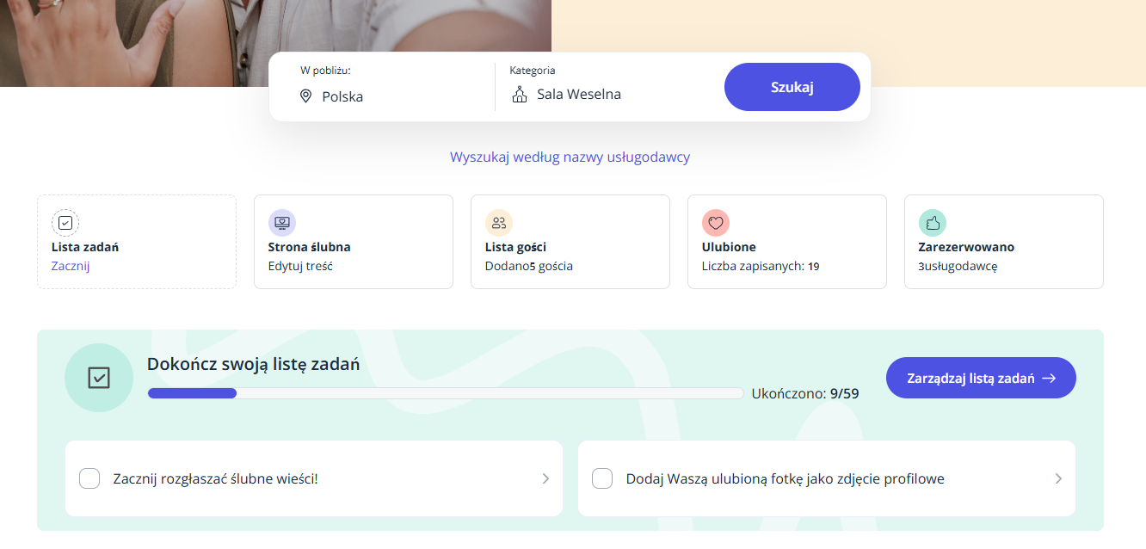The height and width of the screenshot is (549, 1146).
Task: Click the Lista gości people icon
Action: pyautogui.click(x=499, y=223)
